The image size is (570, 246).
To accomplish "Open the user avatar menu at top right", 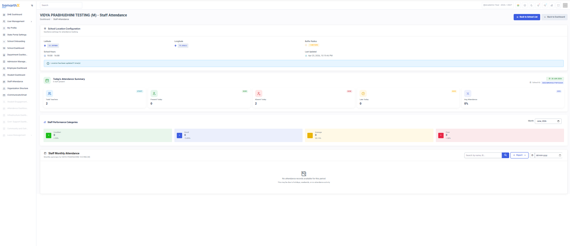I will pos(565,5).
